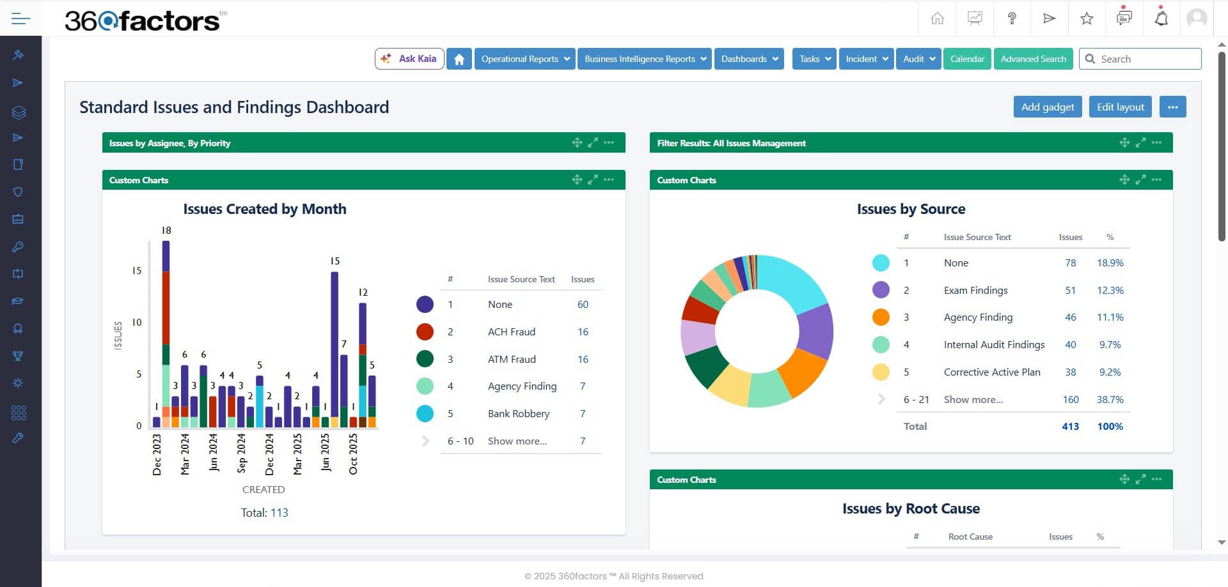Open the hamburger menu beside the logo
Screen dimensions: 1228x587
coord(20,19)
